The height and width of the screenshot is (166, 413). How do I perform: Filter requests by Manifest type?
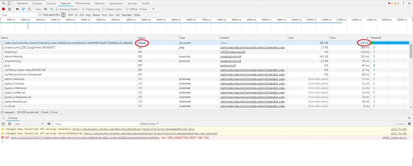pos(127,15)
